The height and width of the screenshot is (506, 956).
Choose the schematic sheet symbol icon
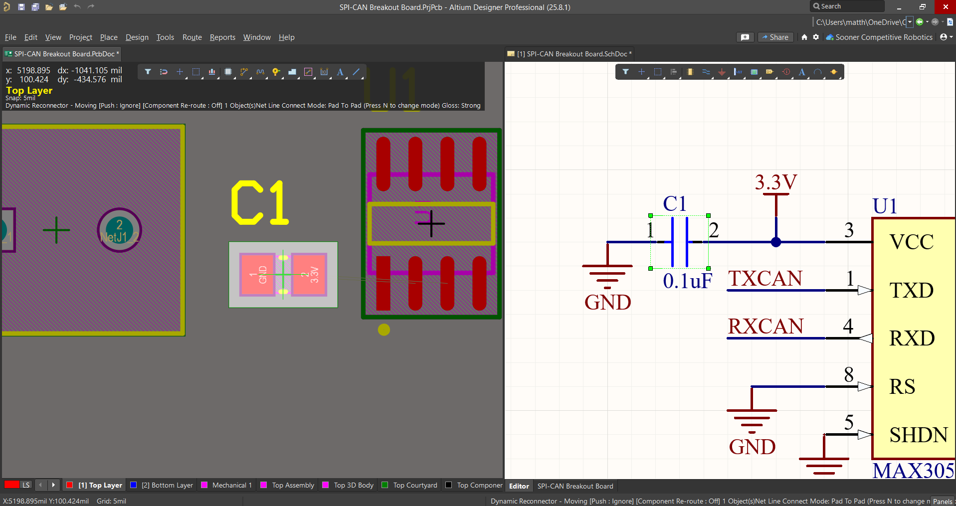coord(754,72)
